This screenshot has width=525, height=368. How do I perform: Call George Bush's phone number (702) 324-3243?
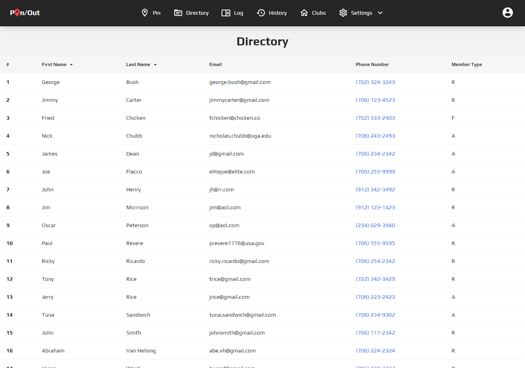pyautogui.click(x=375, y=82)
